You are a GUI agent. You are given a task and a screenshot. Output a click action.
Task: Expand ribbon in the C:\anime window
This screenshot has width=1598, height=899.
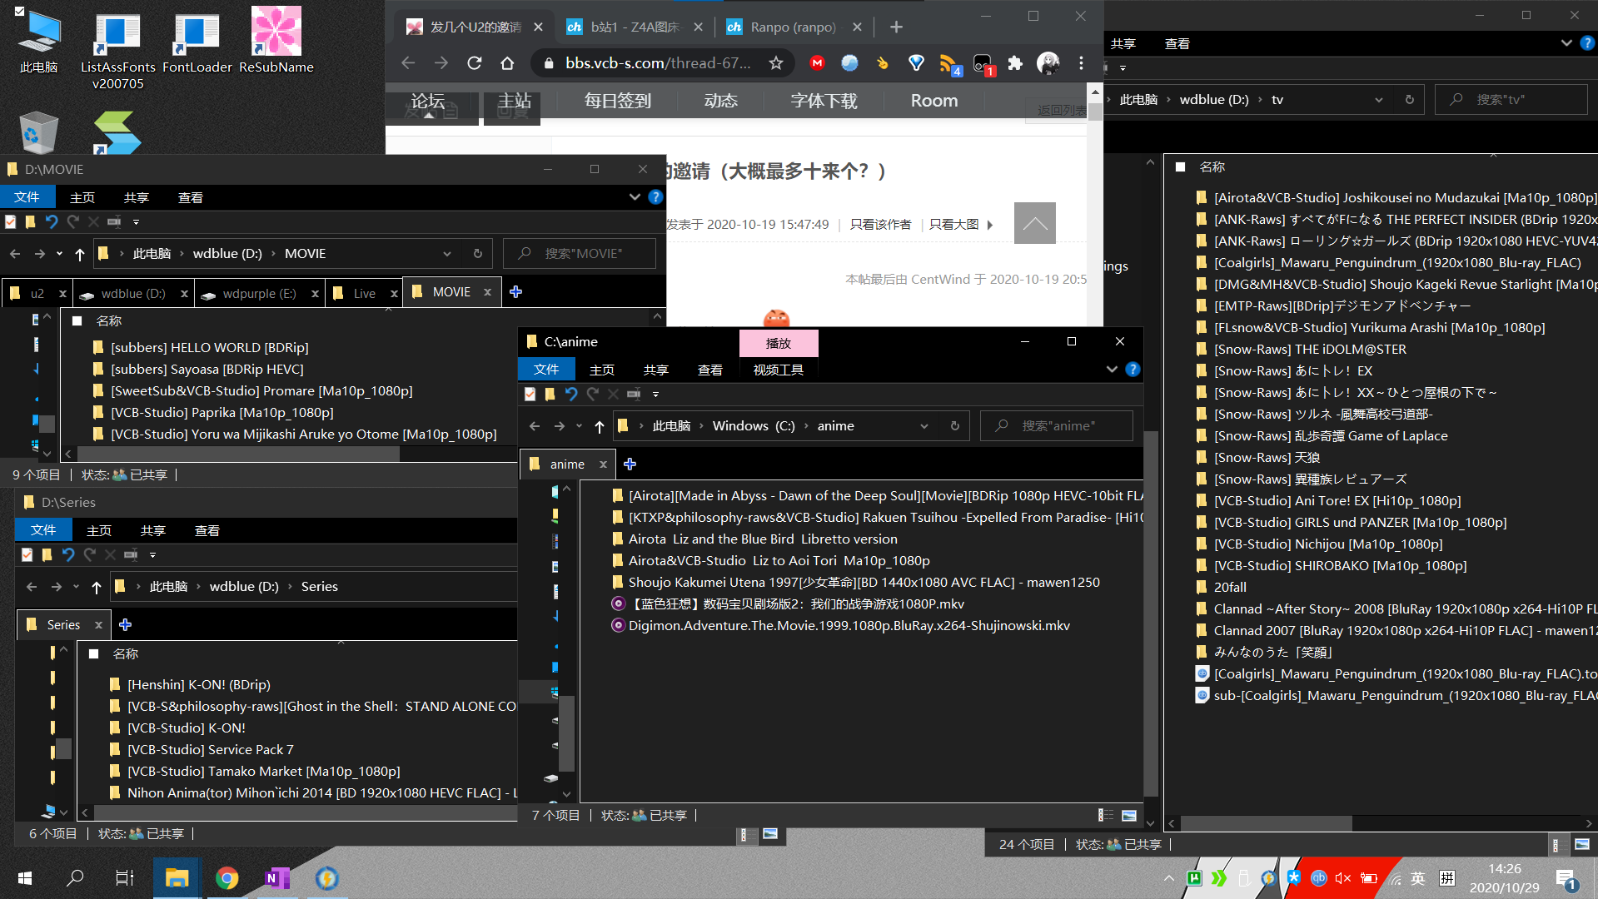[1112, 369]
